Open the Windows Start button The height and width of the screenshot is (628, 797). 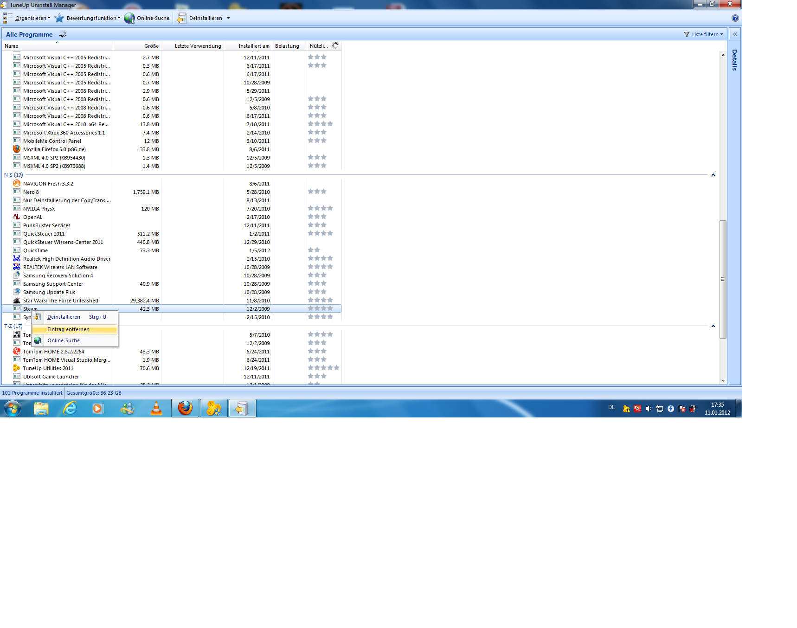click(13, 409)
